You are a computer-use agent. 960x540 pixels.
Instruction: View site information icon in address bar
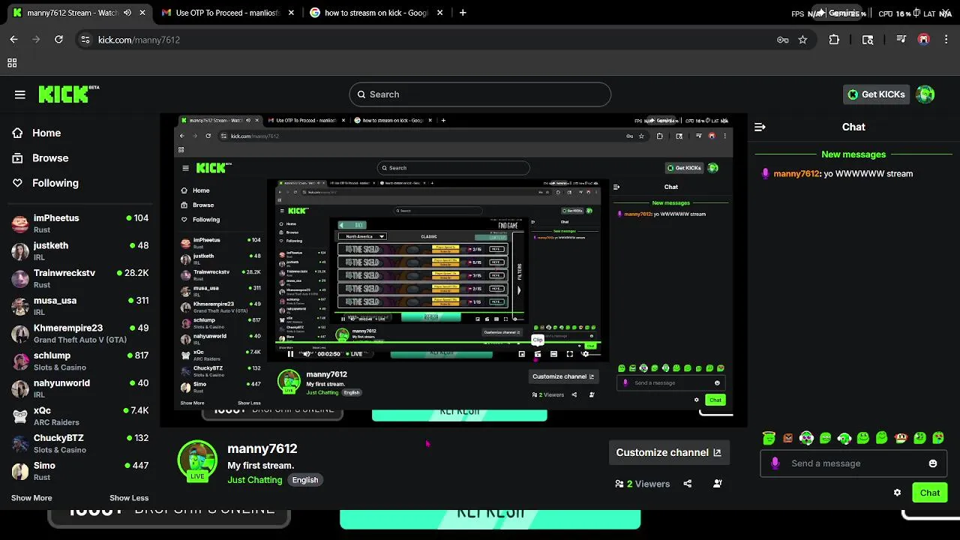(85, 40)
